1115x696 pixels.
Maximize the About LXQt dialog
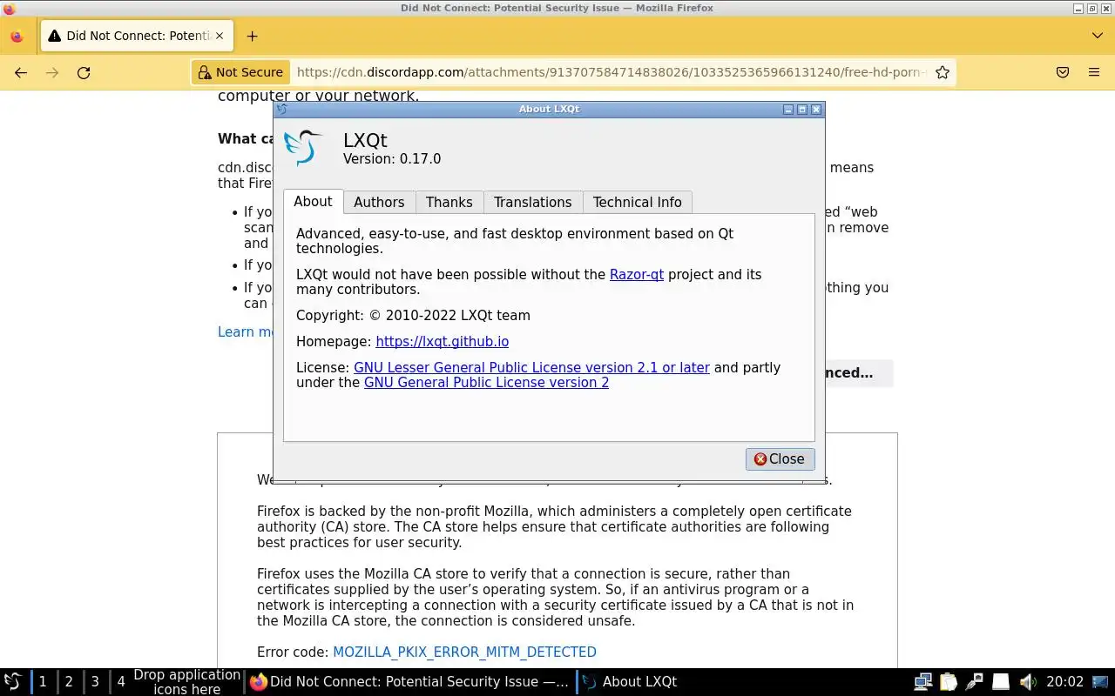[x=802, y=110]
